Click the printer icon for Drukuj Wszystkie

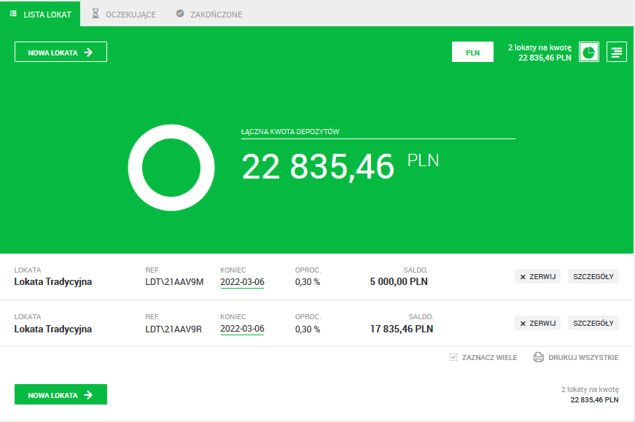(x=539, y=357)
